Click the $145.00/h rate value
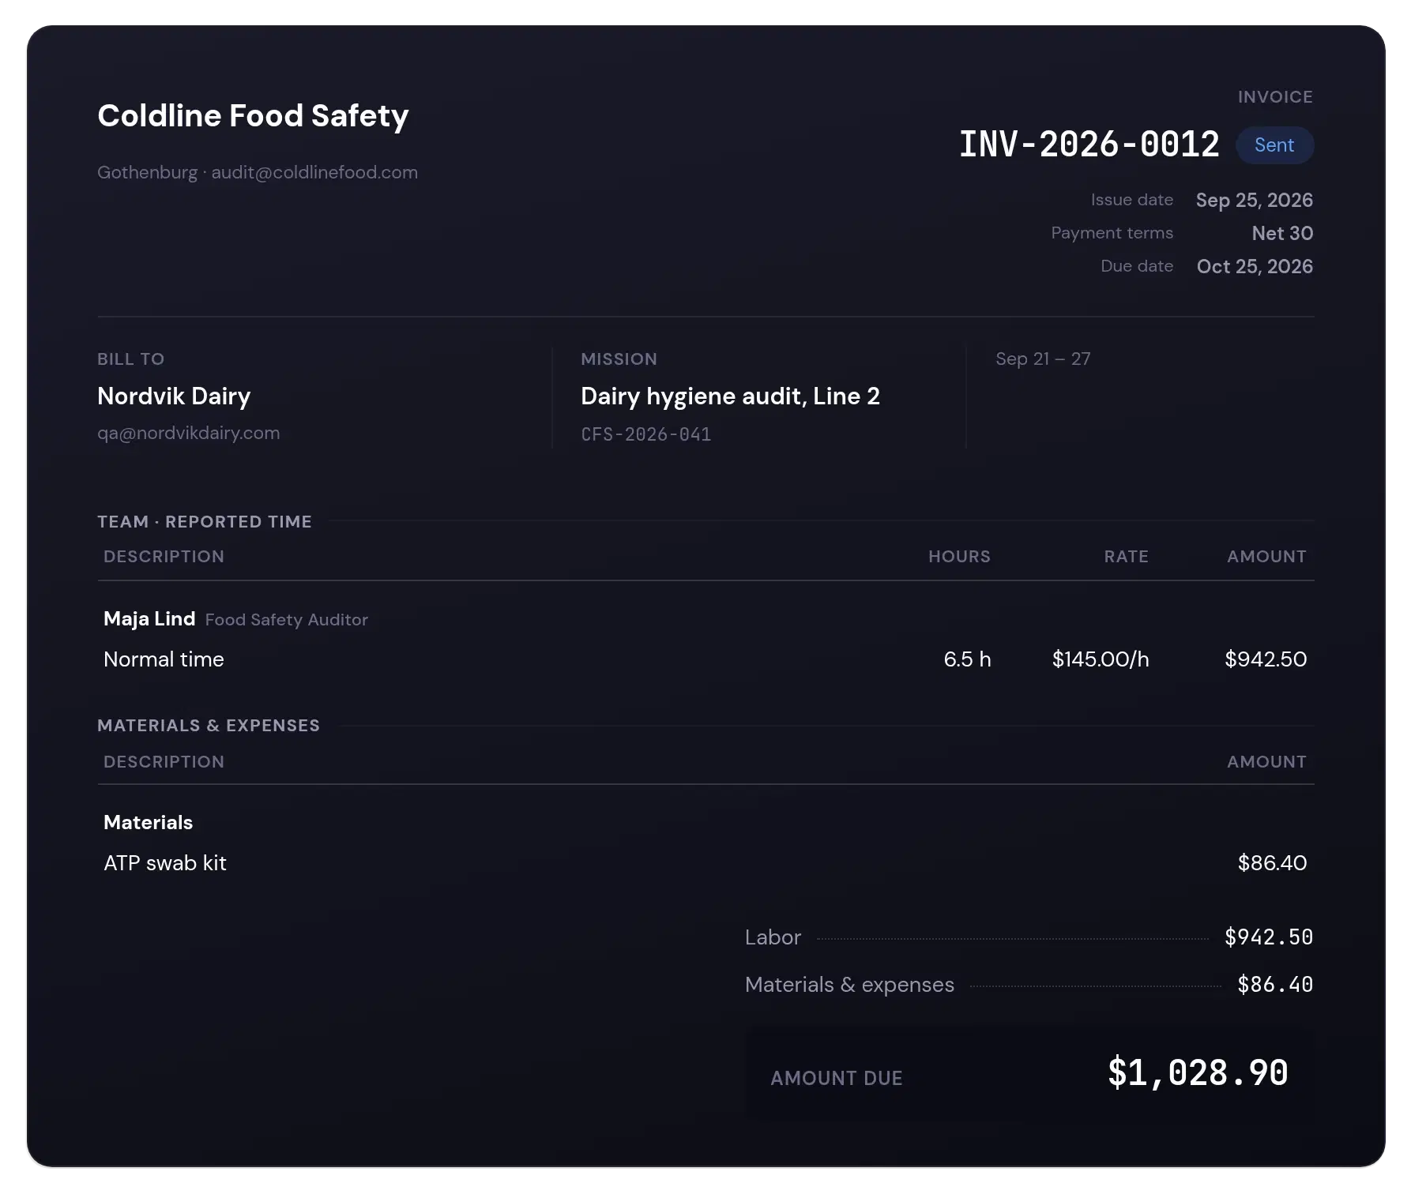The height and width of the screenshot is (1194, 1411). point(1101,659)
